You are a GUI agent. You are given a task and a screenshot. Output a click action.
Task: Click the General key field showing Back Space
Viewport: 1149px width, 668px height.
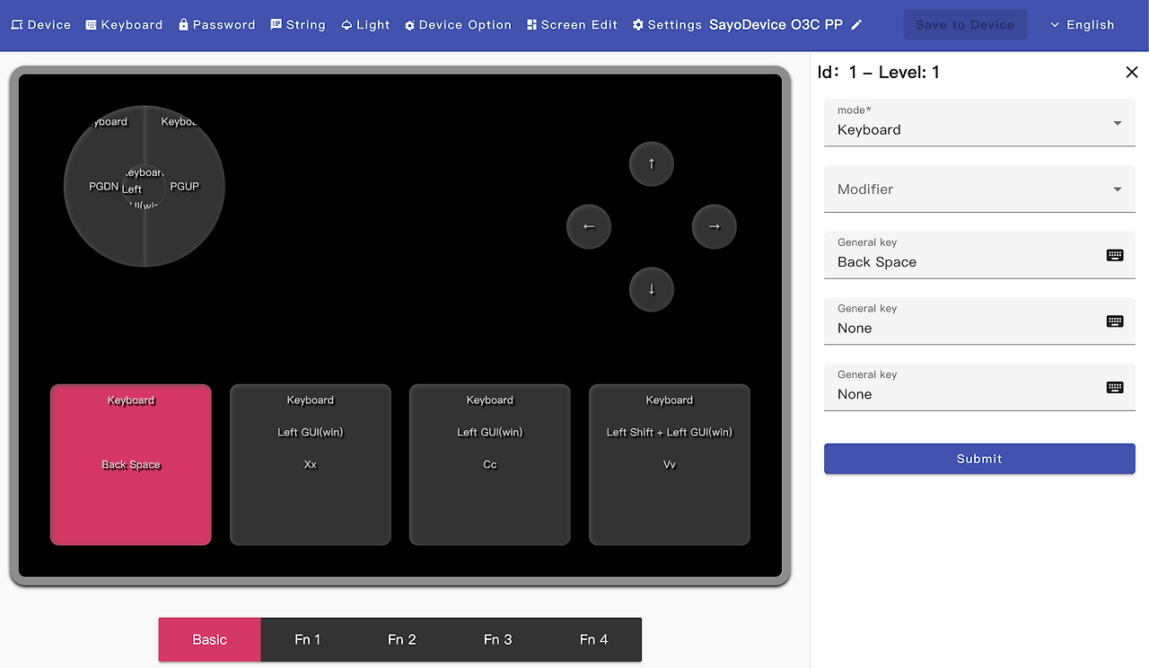click(979, 255)
